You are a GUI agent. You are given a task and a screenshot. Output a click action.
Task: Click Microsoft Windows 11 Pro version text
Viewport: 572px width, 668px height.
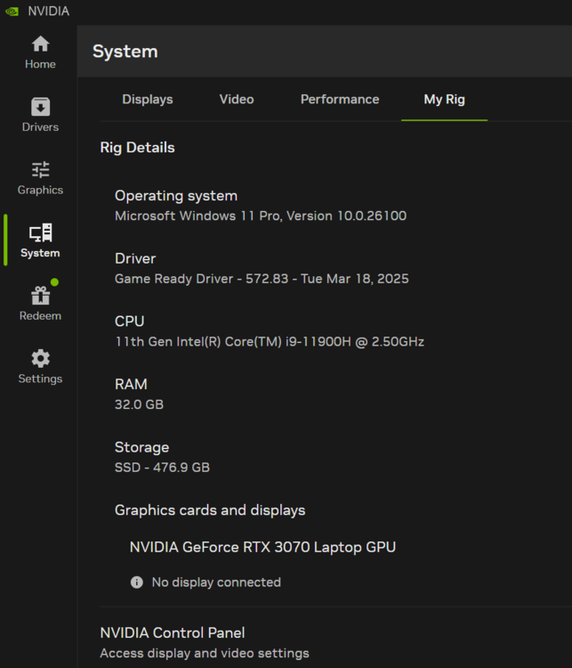coord(261,216)
